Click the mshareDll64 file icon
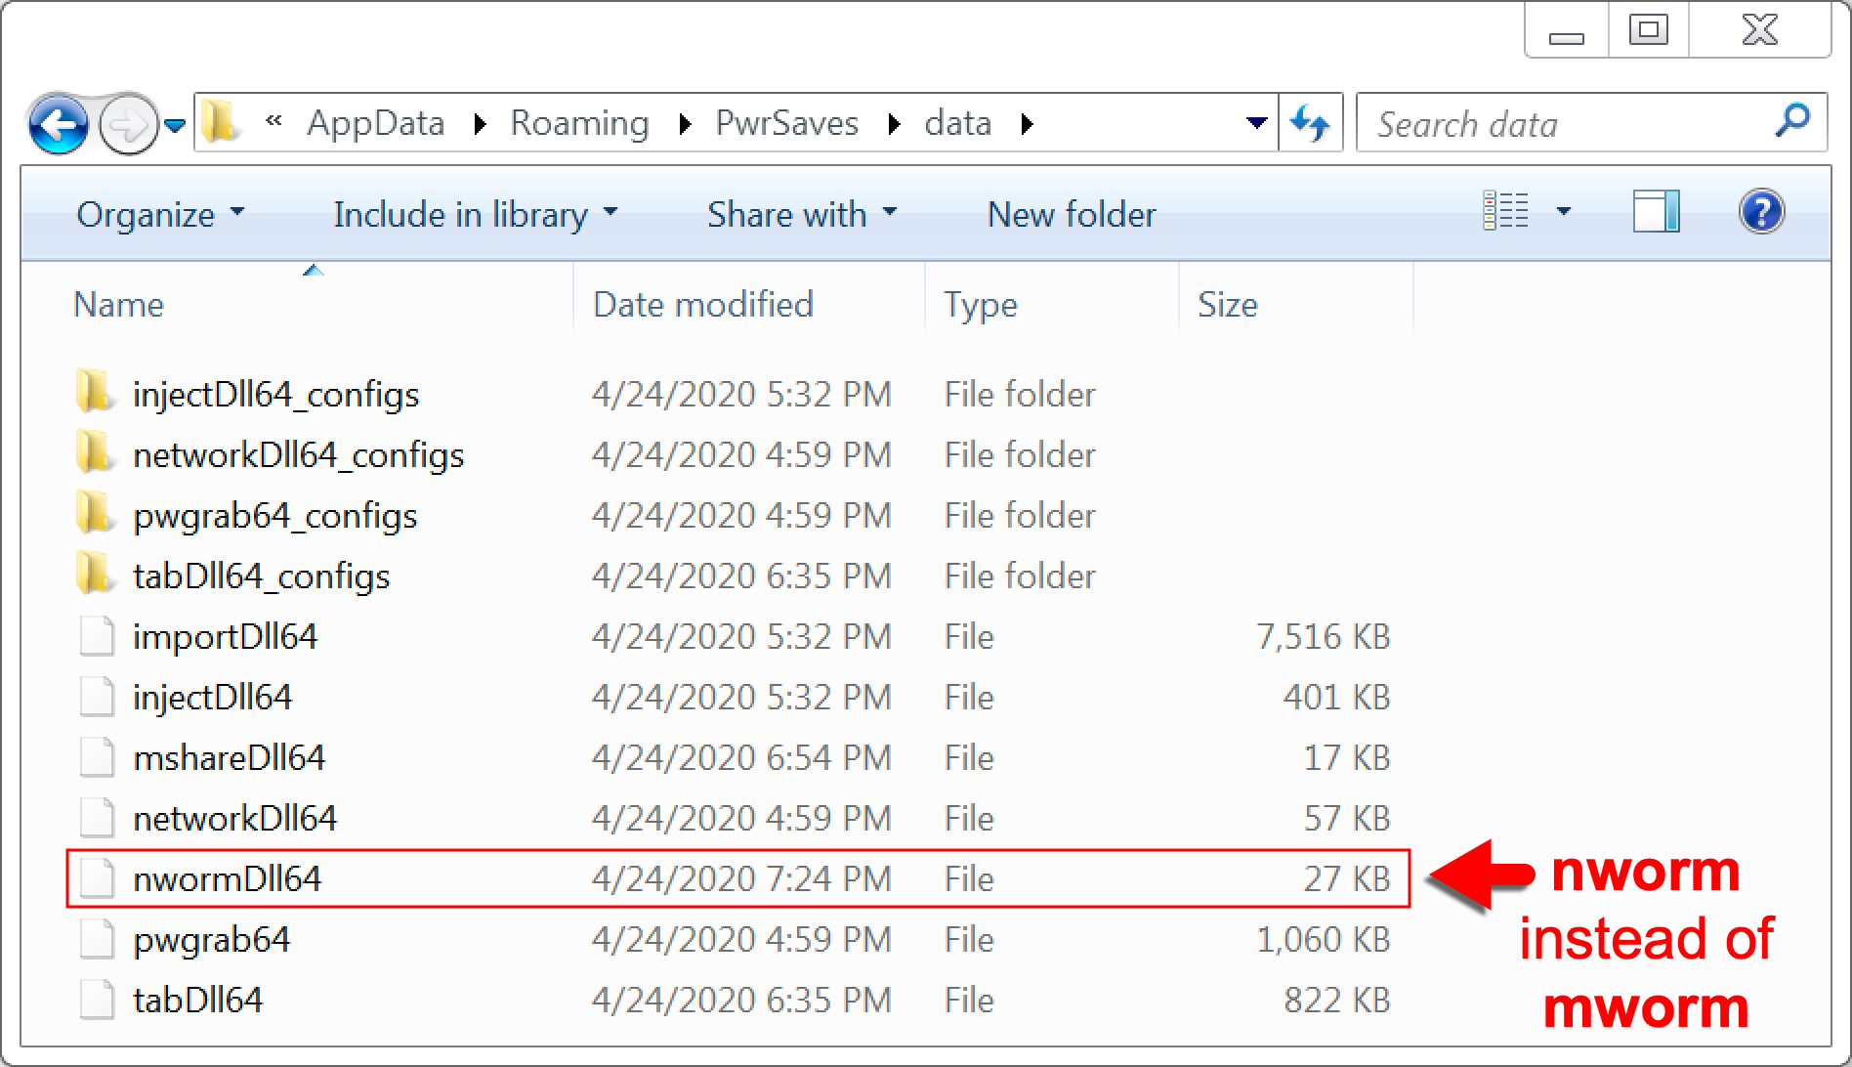The image size is (1852, 1067). [x=96, y=757]
